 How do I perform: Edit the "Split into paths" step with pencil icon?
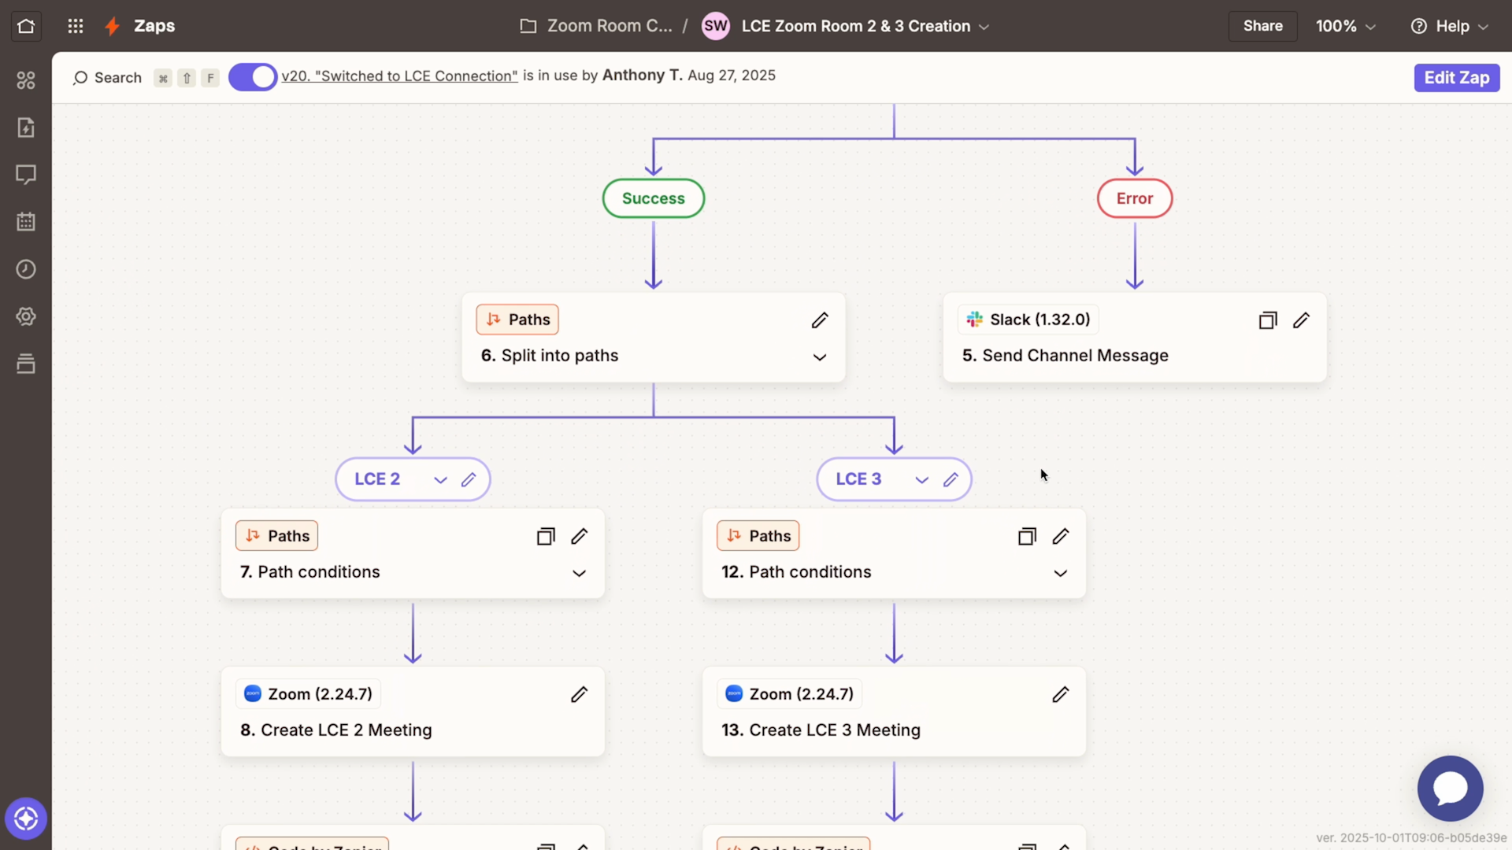[x=819, y=320]
